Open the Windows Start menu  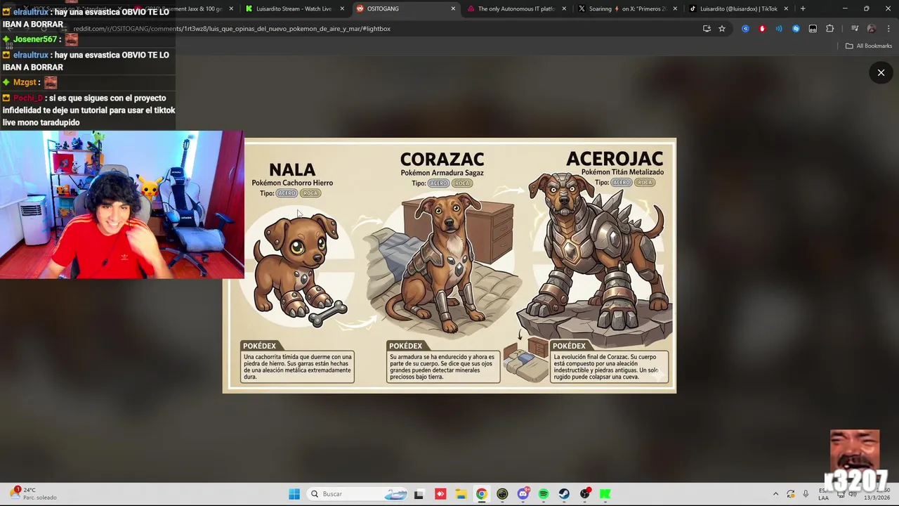(294, 494)
